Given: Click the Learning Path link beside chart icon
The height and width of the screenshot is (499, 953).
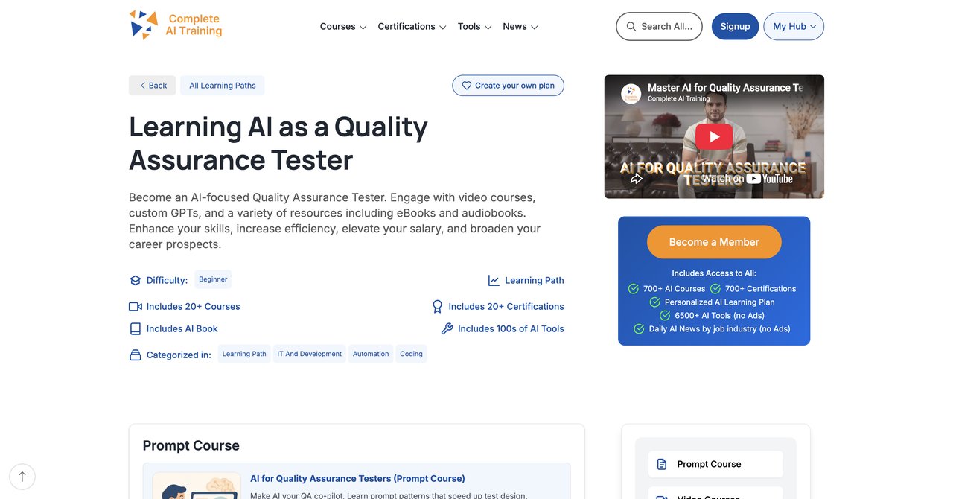Looking at the screenshot, I should [x=535, y=281].
